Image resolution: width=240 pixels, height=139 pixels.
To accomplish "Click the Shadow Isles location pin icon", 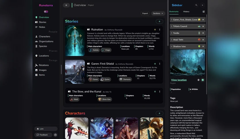I will pos(199,47).
